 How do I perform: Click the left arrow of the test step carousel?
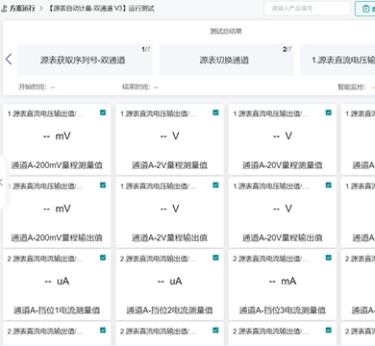9,59
